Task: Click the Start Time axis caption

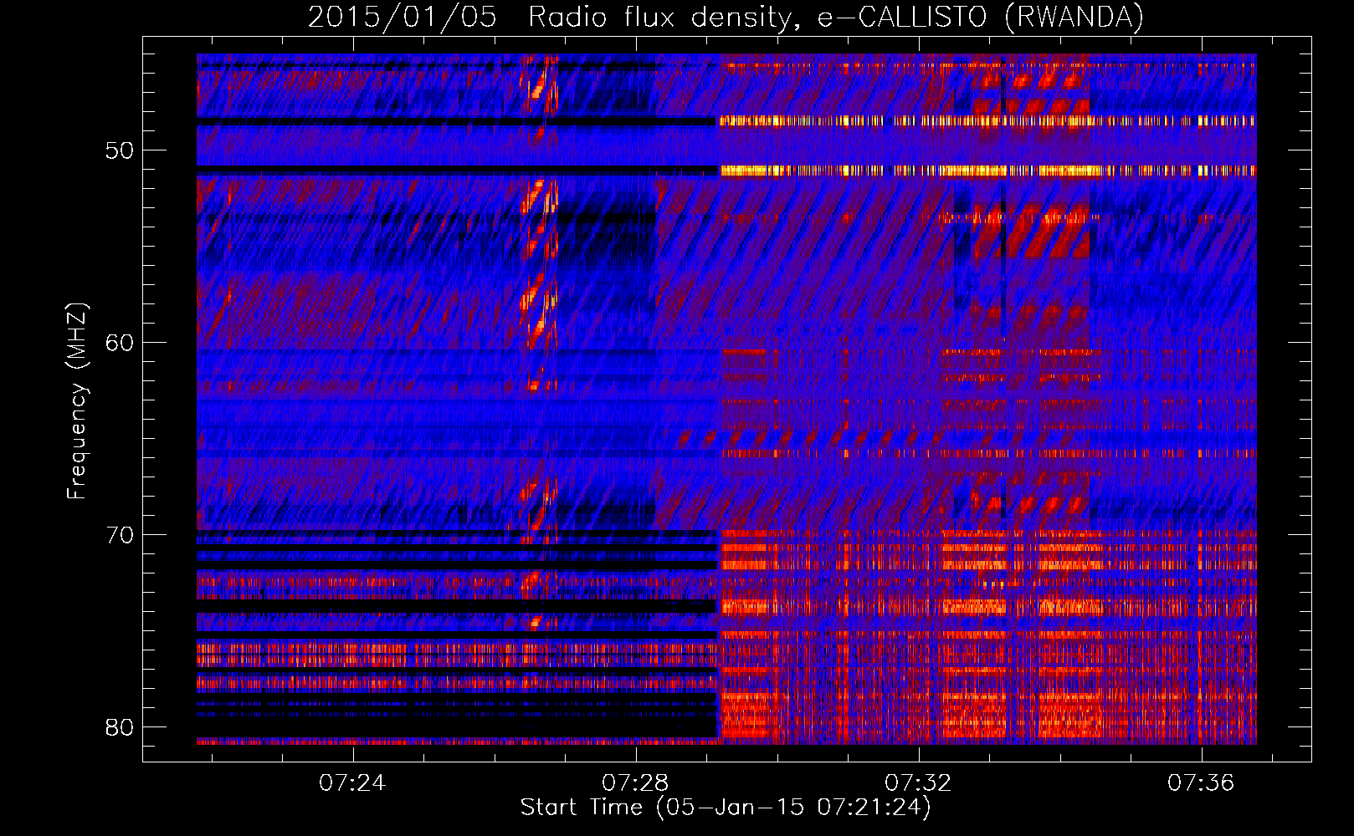Action: coord(726,808)
